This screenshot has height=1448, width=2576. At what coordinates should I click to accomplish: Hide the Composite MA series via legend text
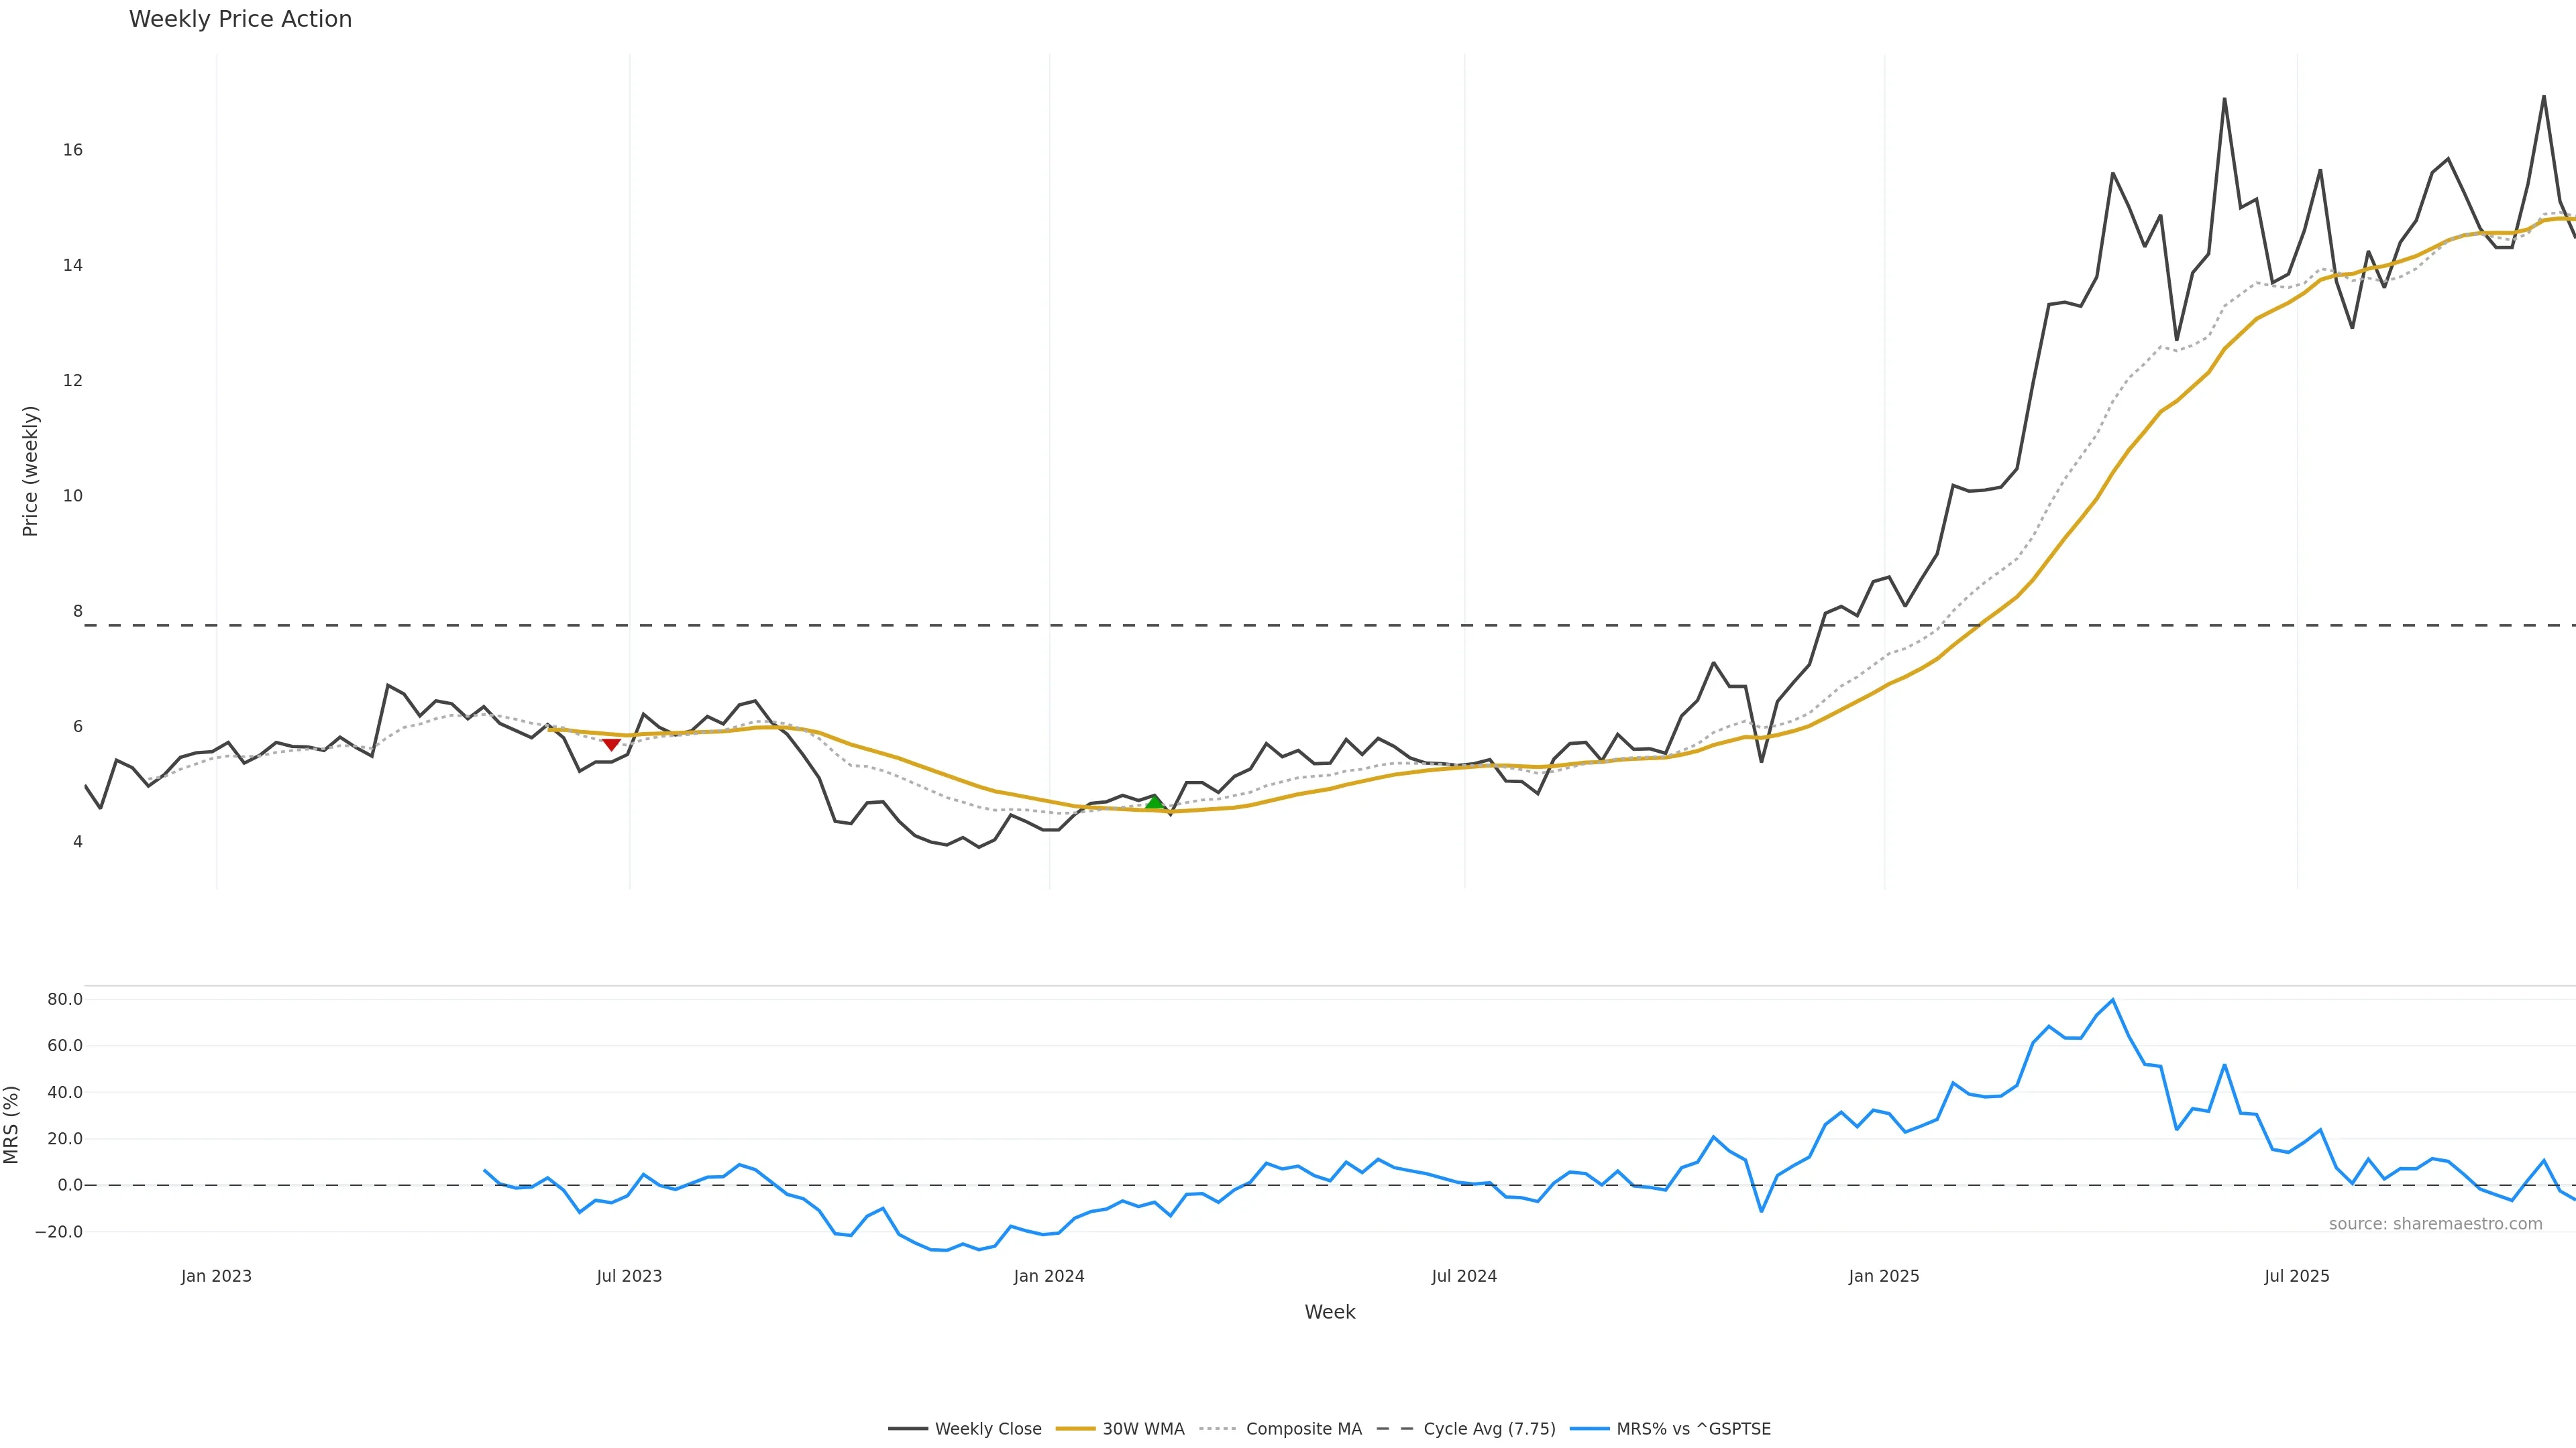point(1303,1429)
